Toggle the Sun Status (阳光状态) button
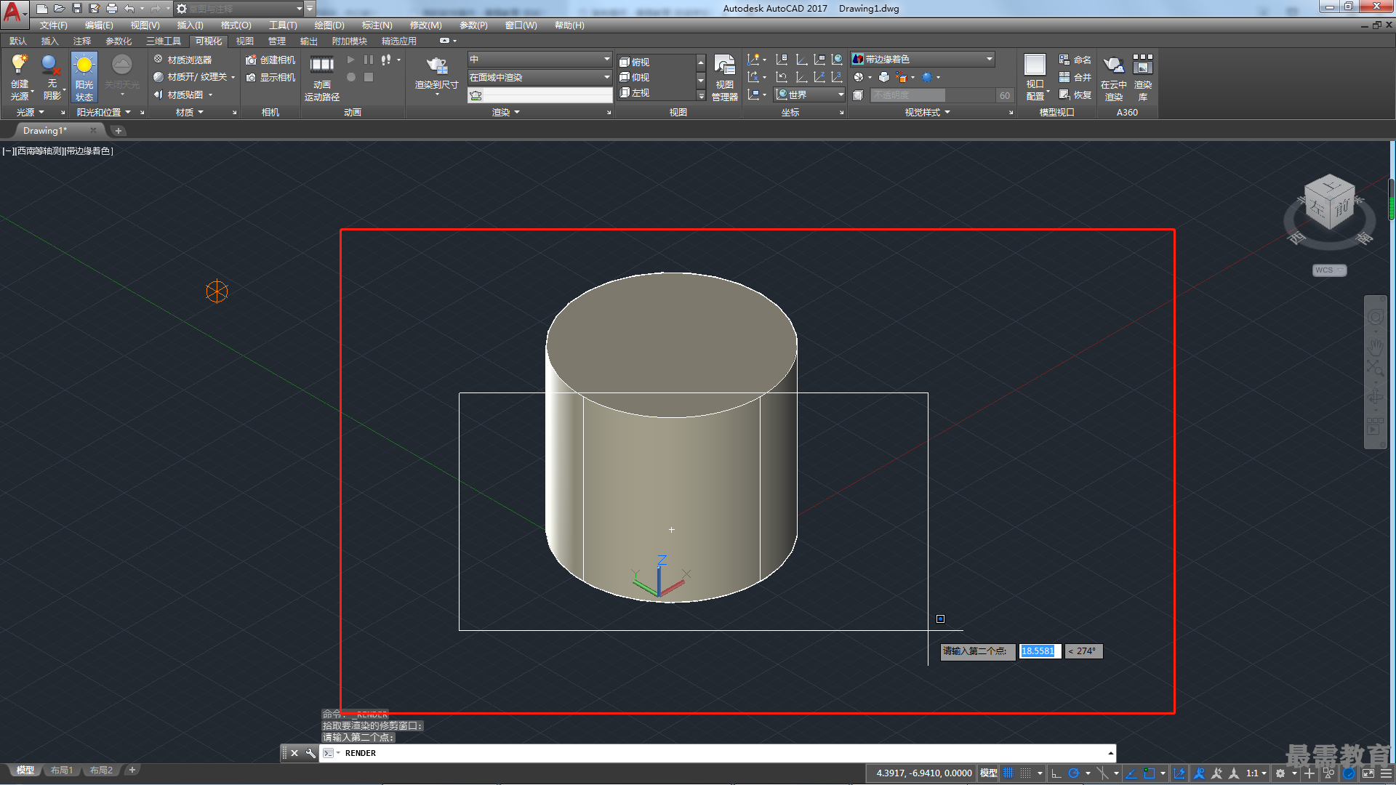Image resolution: width=1396 pixels, height=785 pixels. click(x=84, y=76)
